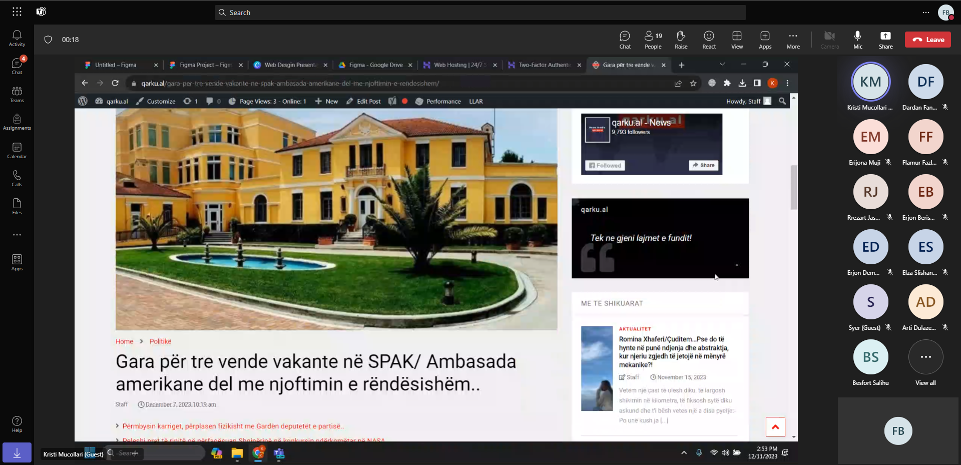The image size is (961, 465).
Task: Leave the meeting
Action: [927, 40]
